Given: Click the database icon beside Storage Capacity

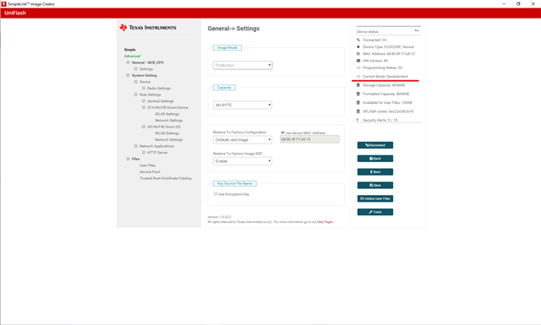Looking at the screenshot, I should pyautogui.click(x=358, y=85).
